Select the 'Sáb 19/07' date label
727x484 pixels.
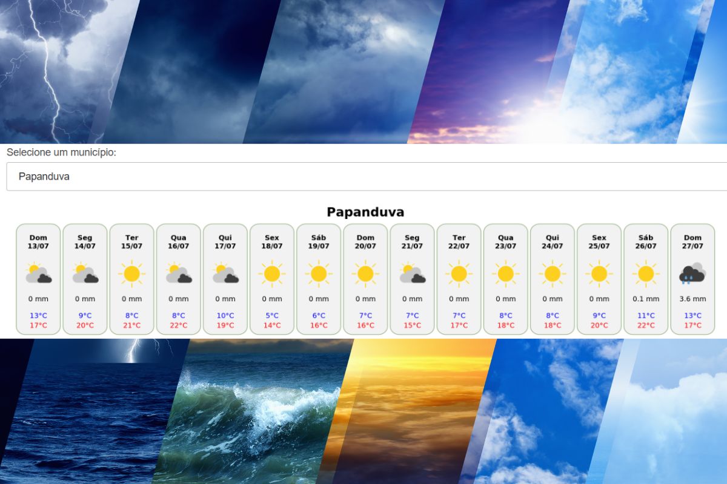tap(319, 242)
